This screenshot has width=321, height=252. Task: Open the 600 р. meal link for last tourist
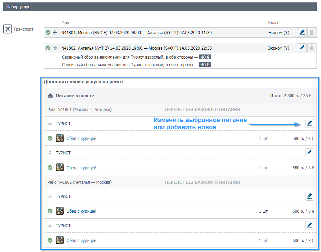[81, 240]
